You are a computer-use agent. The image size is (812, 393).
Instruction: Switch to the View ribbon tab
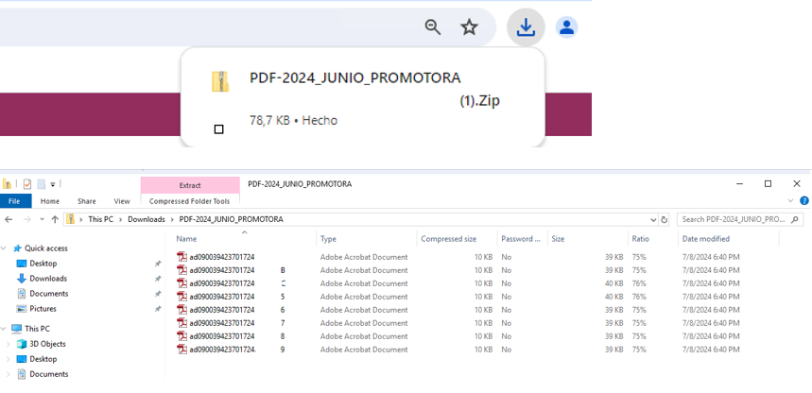pyautogui.click(x=122, y=201)
